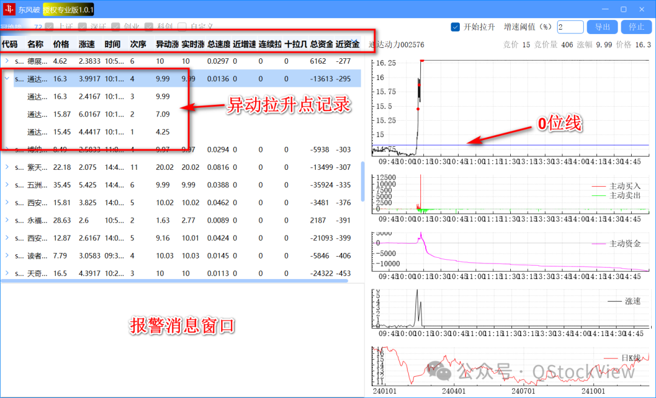Select the 涨速 value 6.0167
Viewport: 656px width, 398px height.
[x=89, y=114]
